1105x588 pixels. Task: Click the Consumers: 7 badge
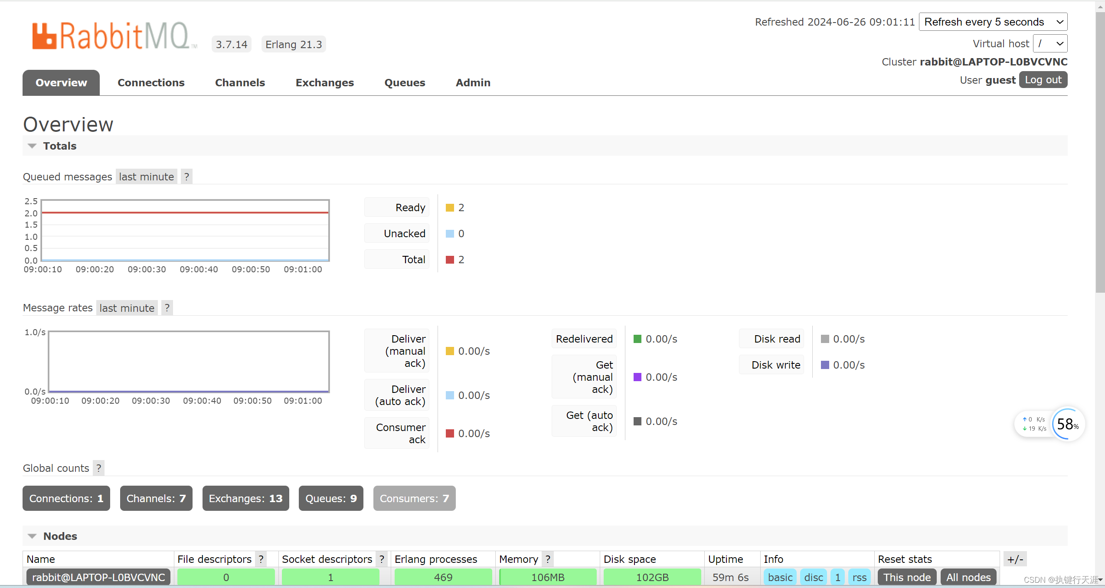(x=414, y=498)
